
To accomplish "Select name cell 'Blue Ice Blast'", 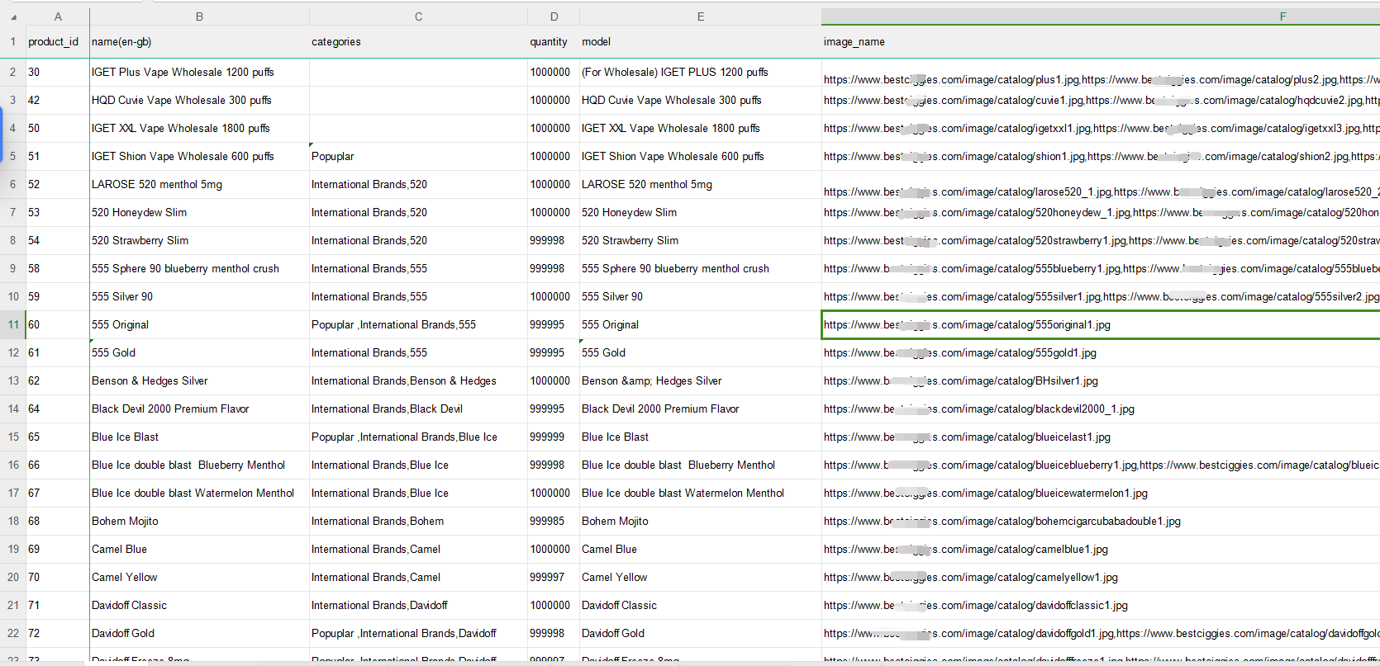I will [x=199, y=437].
